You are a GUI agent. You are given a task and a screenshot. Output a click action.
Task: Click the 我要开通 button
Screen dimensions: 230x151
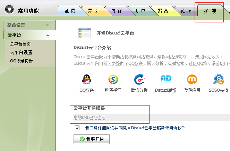(92, 139)
